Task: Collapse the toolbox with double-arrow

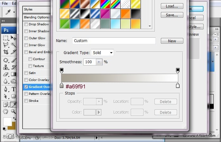Action: pos(3,21)
